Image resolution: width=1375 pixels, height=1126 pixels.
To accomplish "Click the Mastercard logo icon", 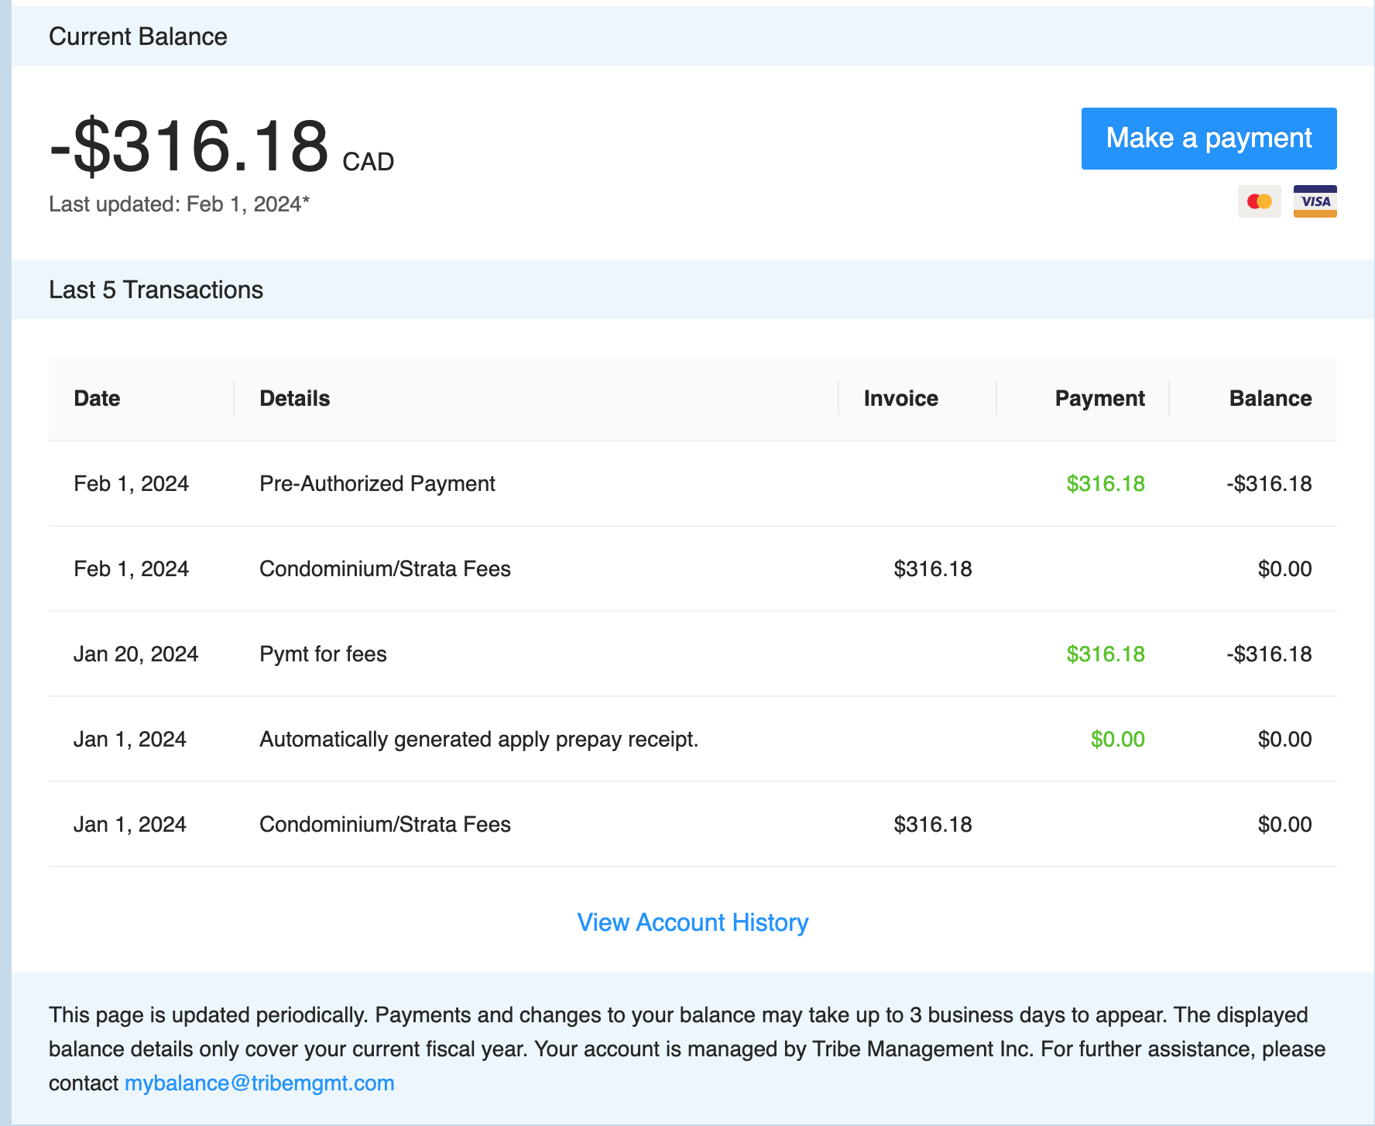I will pos(1260,201).
